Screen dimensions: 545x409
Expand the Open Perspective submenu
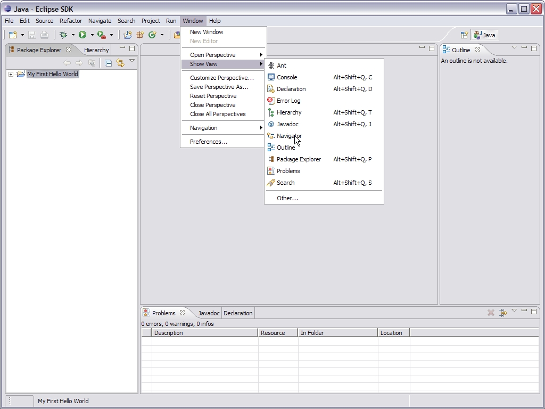223,55
